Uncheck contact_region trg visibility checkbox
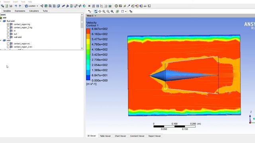Viewport: 255px width, 143px height. tap(8, 24)
